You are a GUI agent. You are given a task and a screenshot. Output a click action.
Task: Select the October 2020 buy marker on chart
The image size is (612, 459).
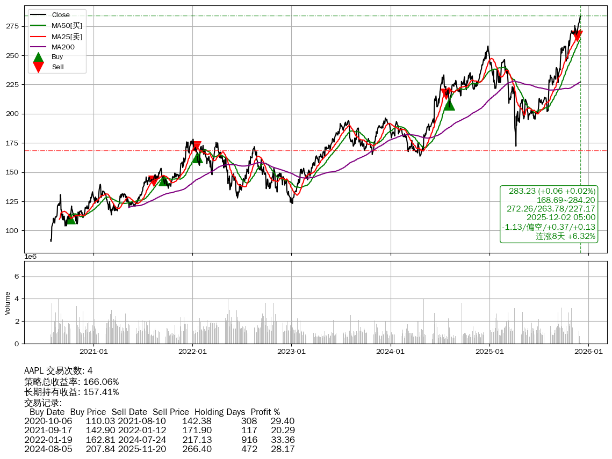(x=70, y=218)
